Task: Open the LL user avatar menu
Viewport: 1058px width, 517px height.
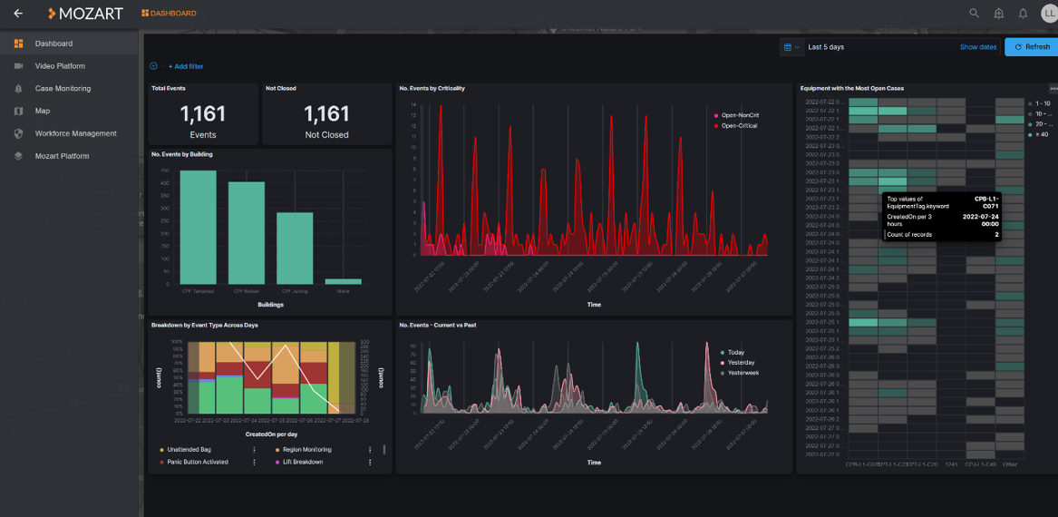Action: click(1048, 14)
